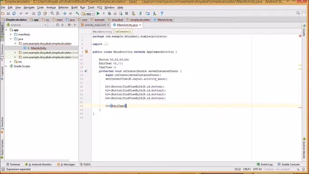Image resolution: width=309 pixels, height=174 pixels.
Task: Click the Search Everywhere magnifier icon
Action: click(298, 13)
